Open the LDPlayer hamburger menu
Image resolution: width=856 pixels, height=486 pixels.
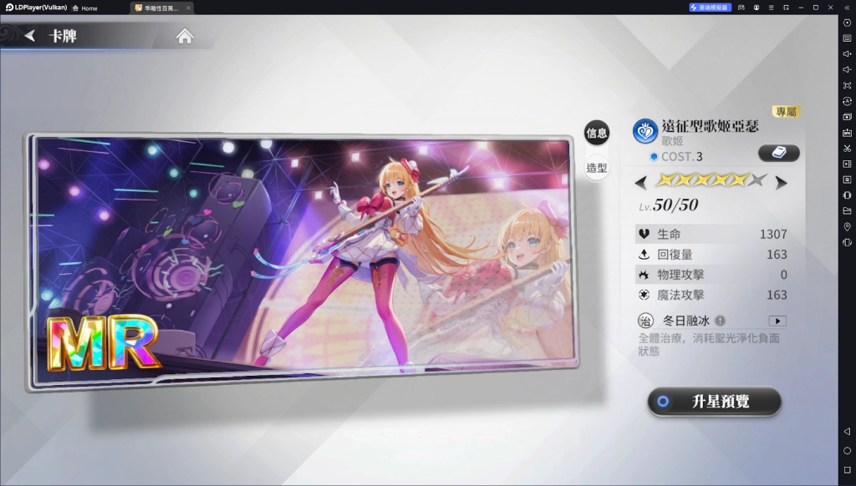[x=771, y=8]
